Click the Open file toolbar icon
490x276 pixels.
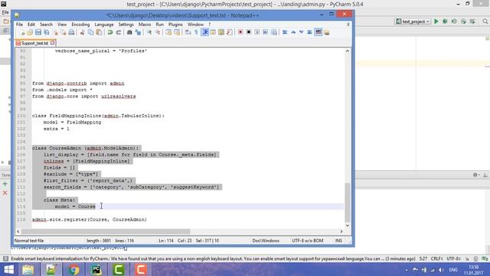pyautogui.click(x=30, y=32)
